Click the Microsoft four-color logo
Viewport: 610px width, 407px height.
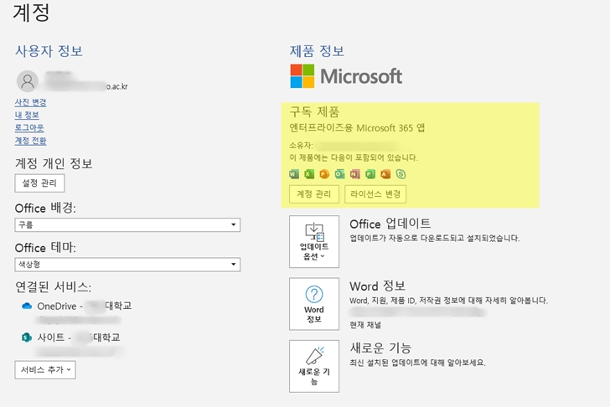click(x=302, y=76)
